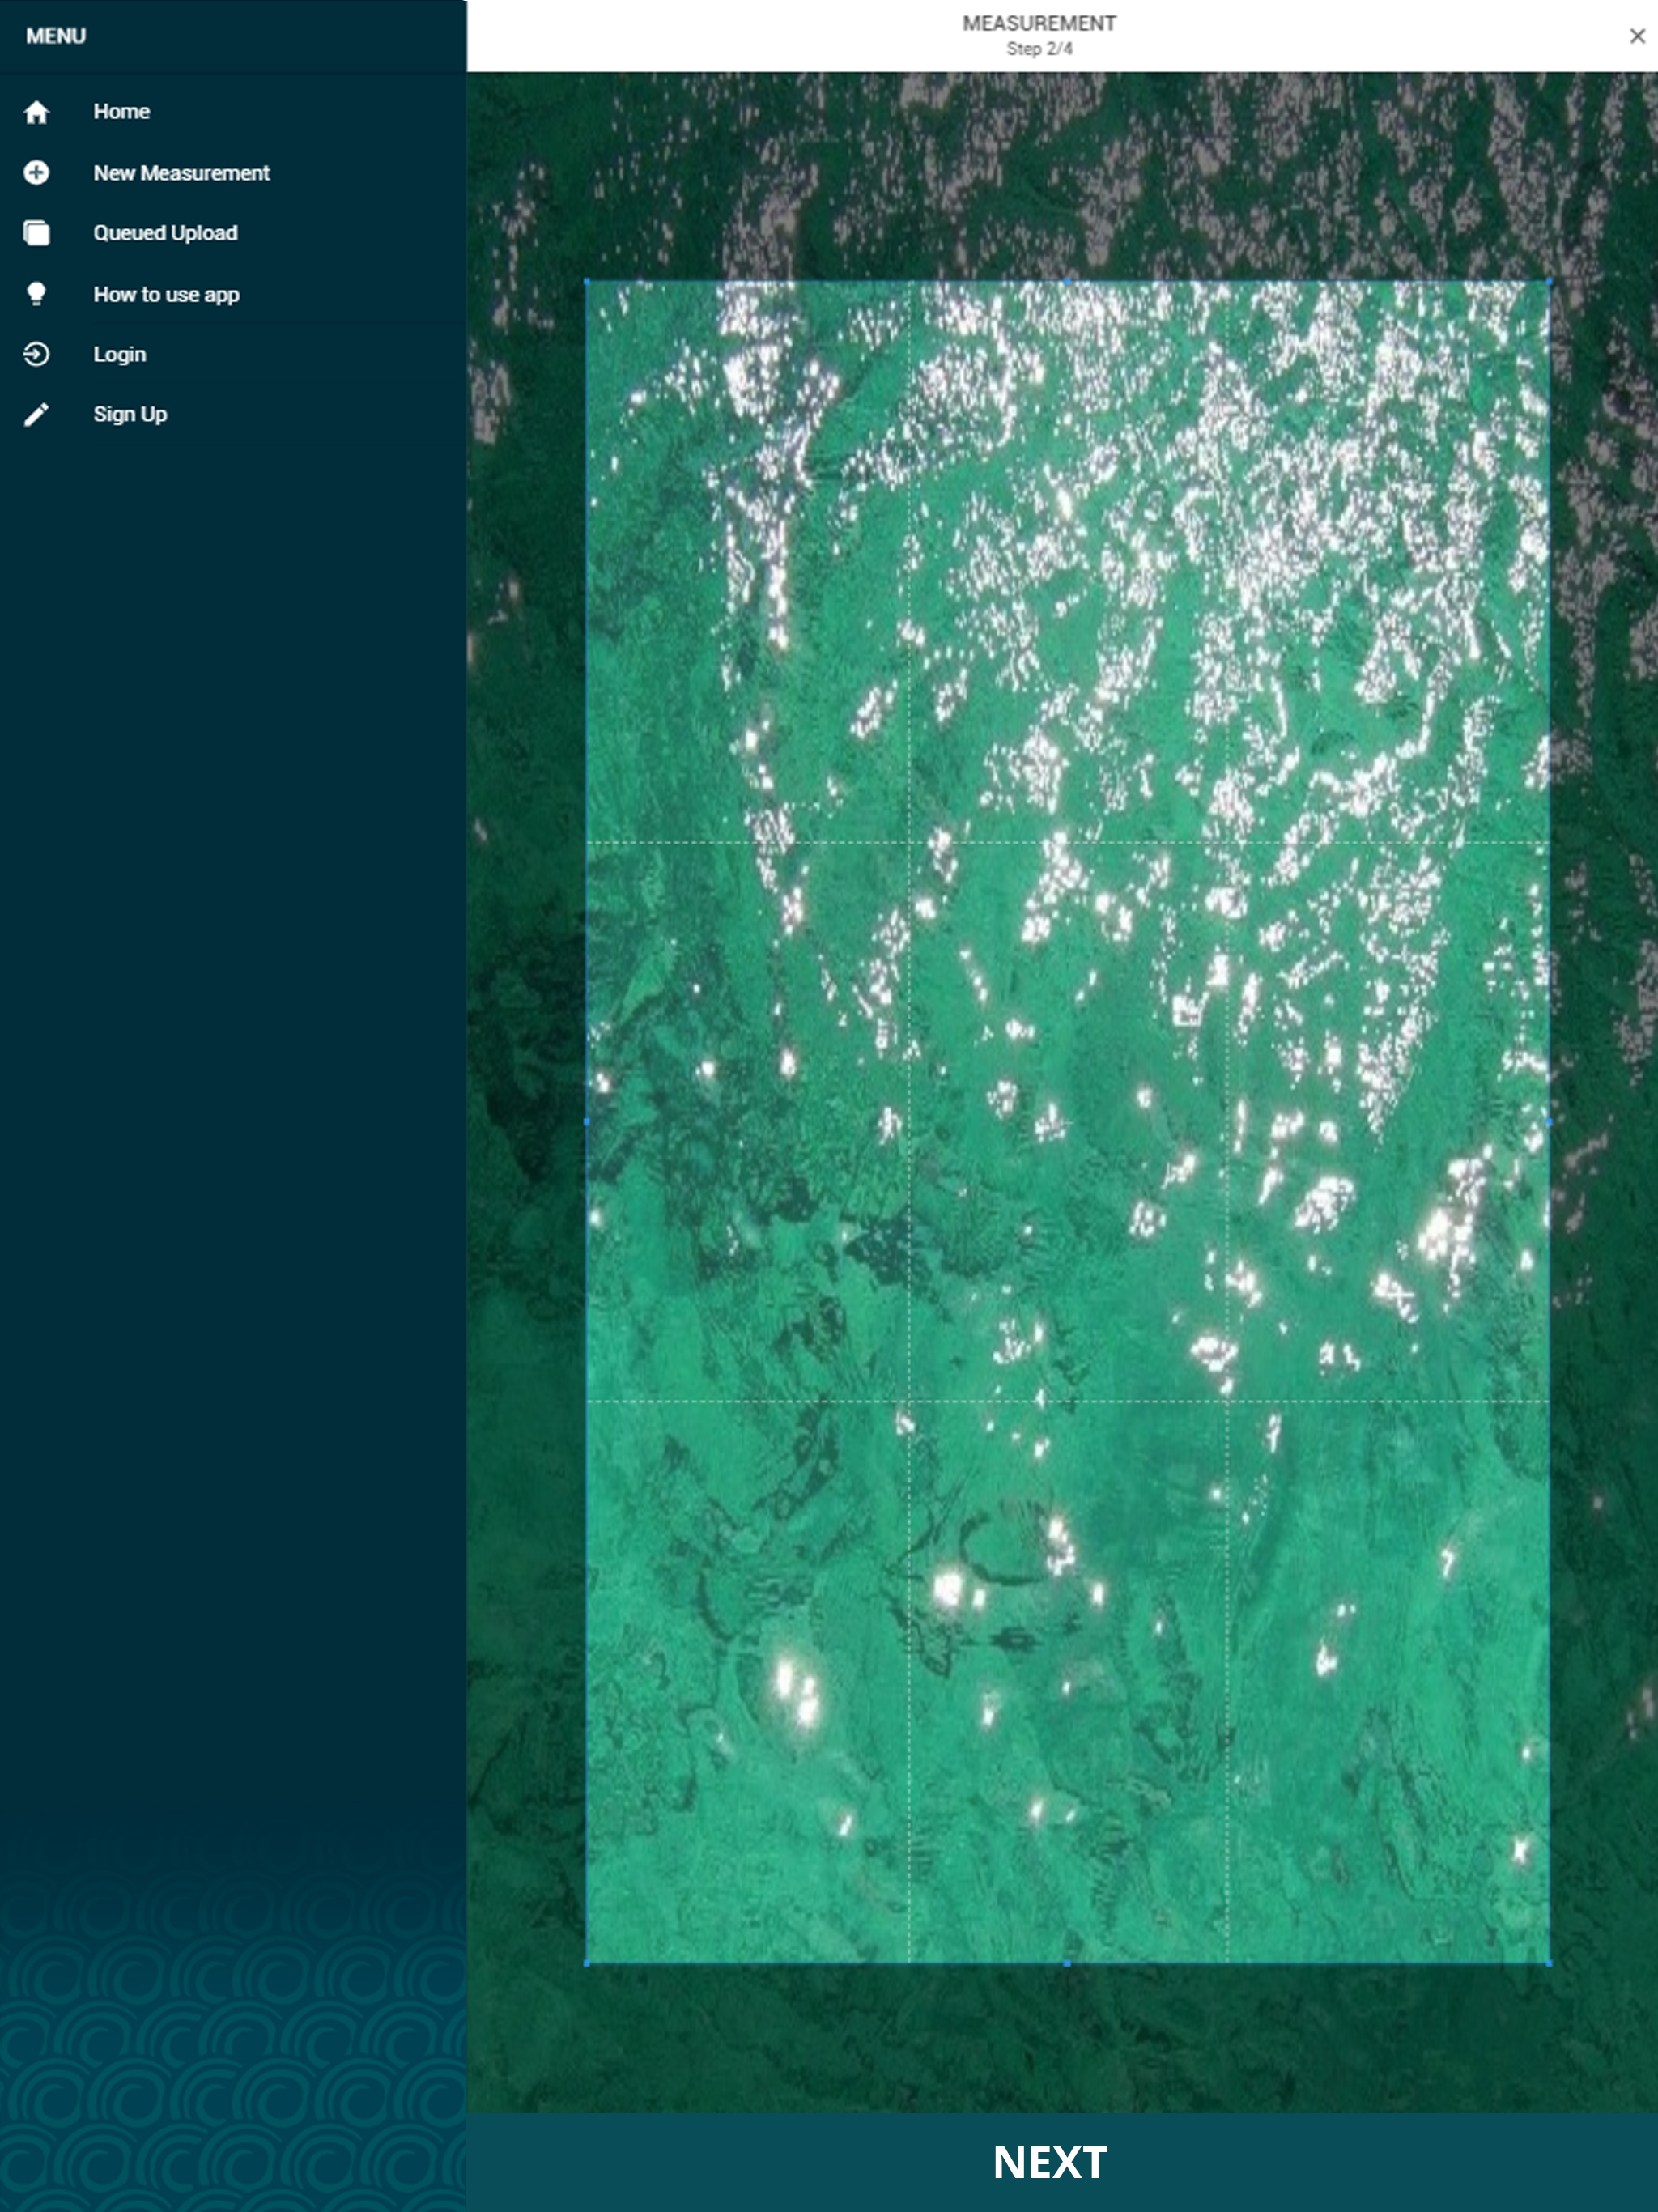
Task: Choose Sign Up menu entry
Action: [233, 414]
